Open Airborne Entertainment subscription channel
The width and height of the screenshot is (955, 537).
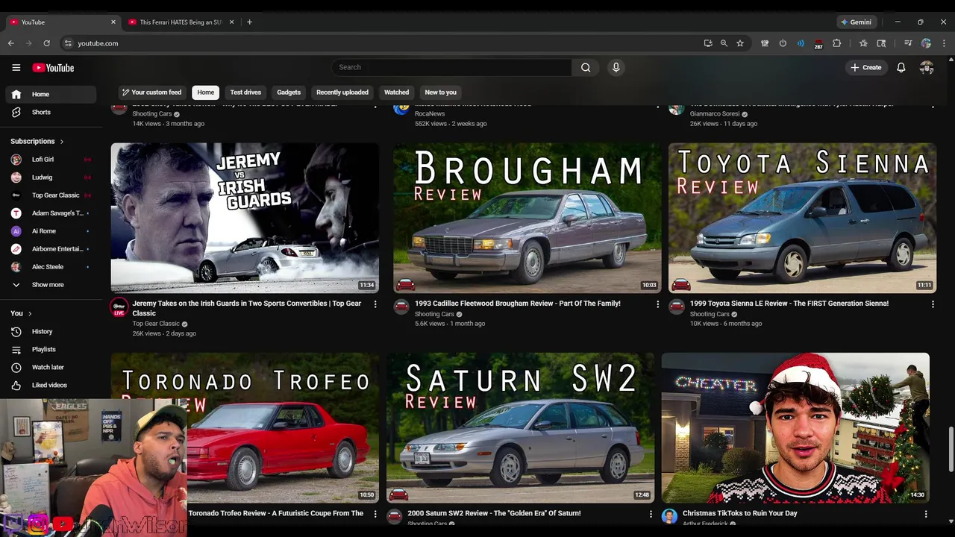(51, 248)
